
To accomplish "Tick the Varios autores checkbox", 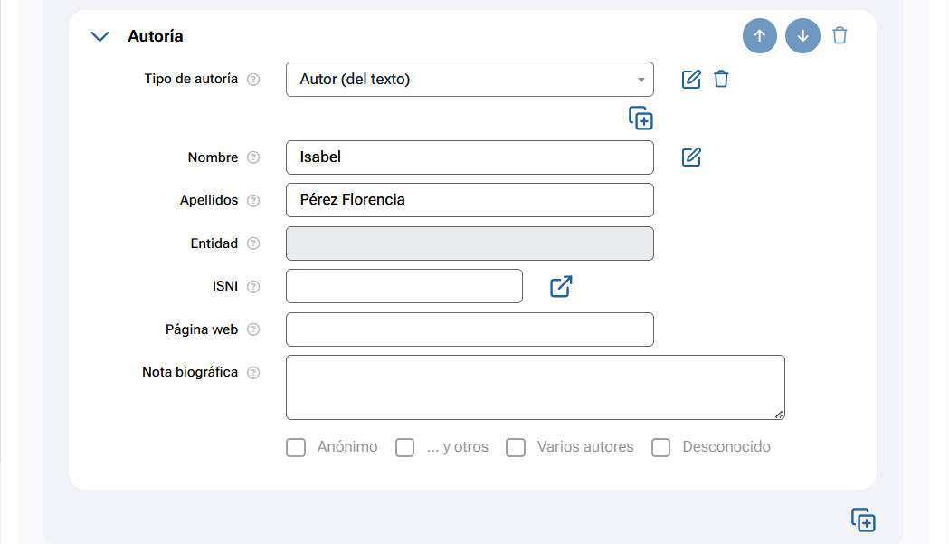I will pyautogui.click(x=516, y=447).
